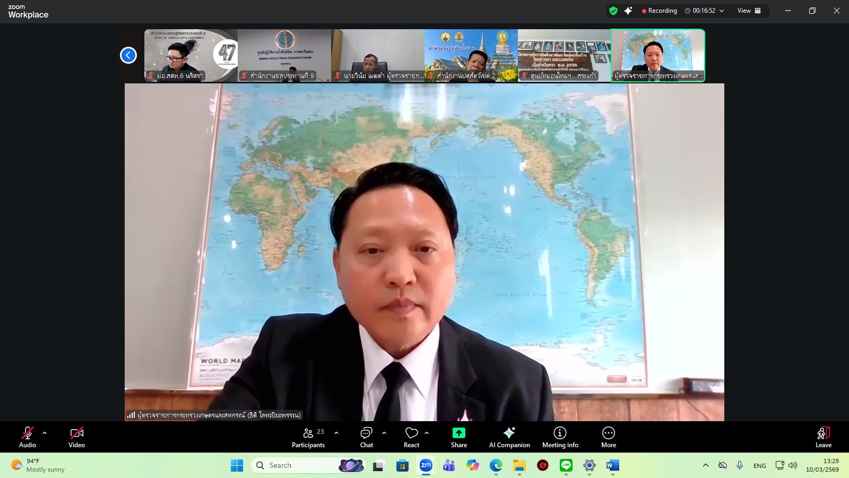Open the Participants panel
The image size is (849, 478).
pos(308,437)
